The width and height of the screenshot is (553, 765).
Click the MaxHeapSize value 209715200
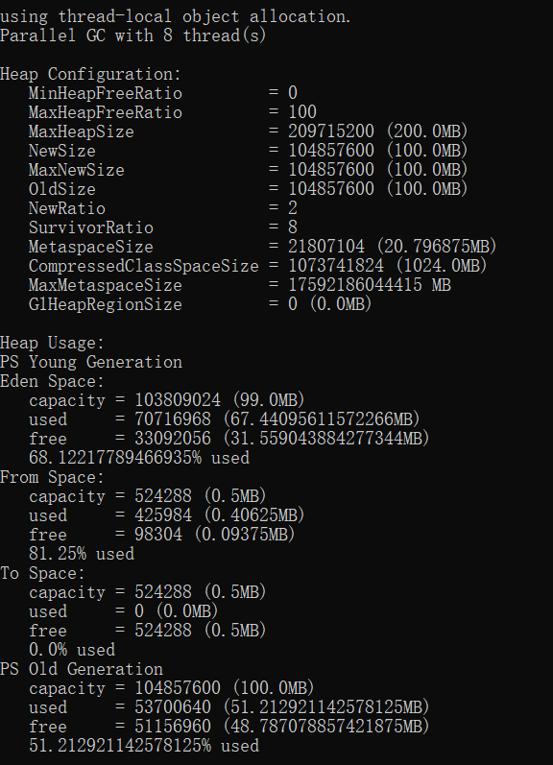331,131
